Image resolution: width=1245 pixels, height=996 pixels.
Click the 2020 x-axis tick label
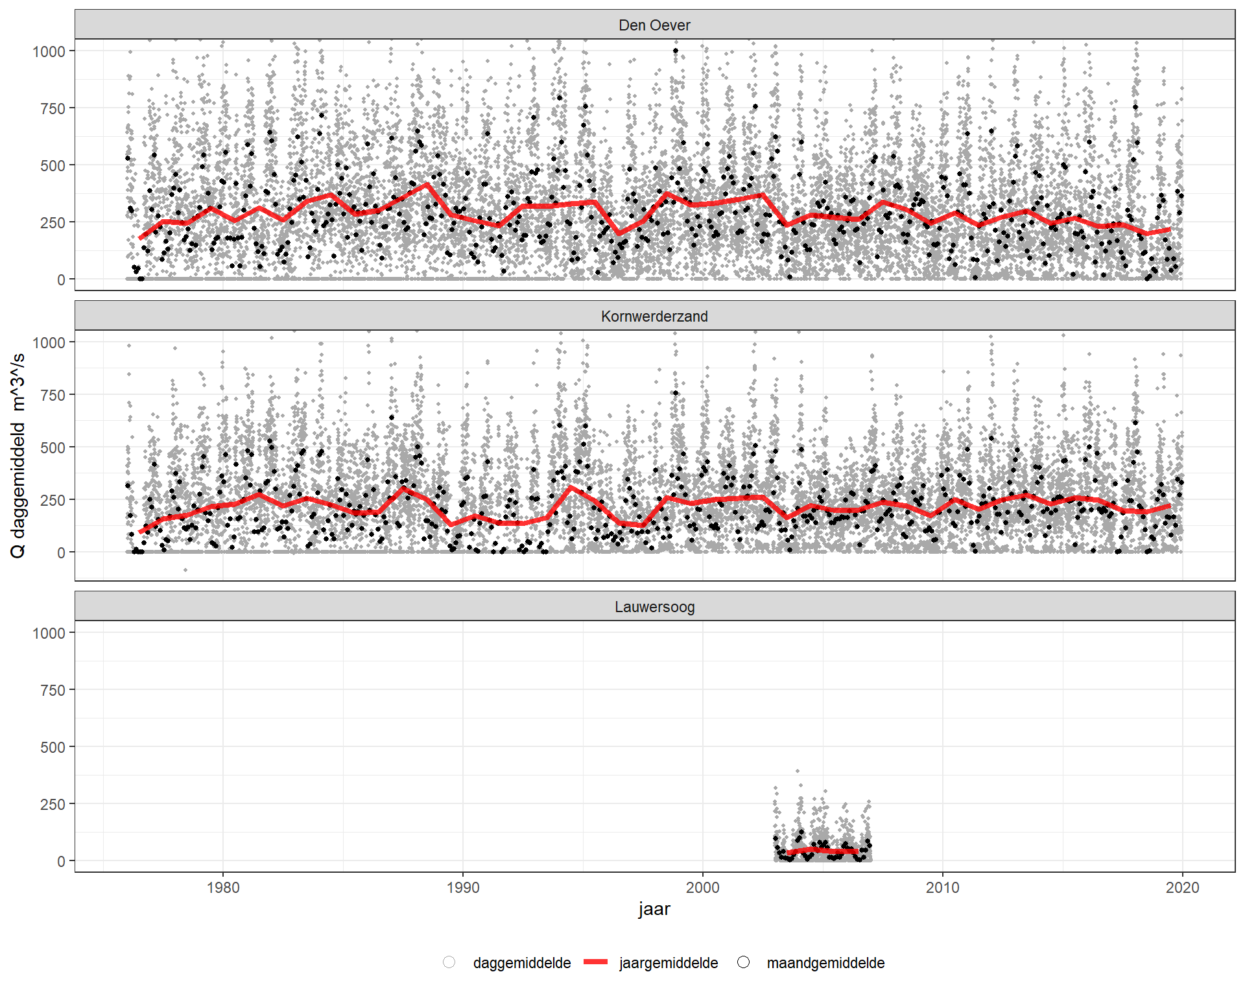(1183, 888)
